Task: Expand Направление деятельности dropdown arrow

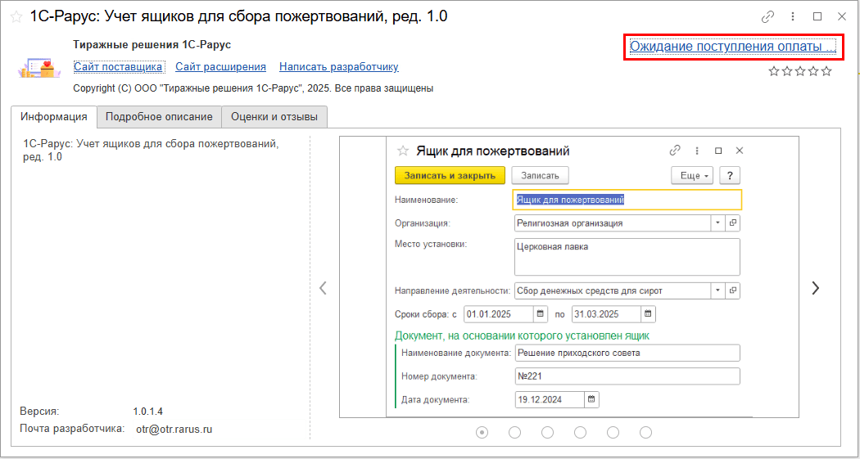Action: click(718, 290)
